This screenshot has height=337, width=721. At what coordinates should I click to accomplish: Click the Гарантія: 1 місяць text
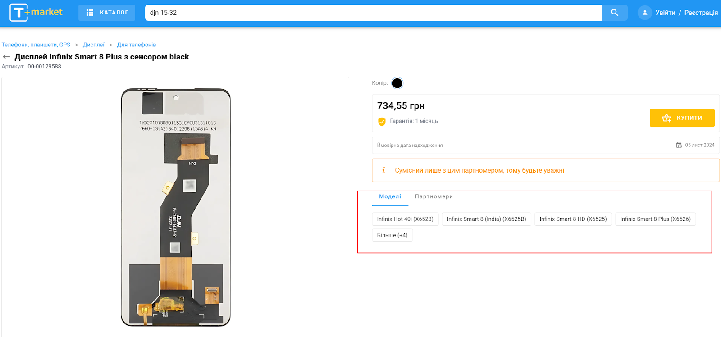point(414,121)
